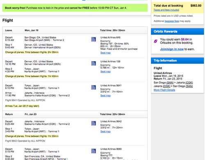205x160 pixels.
Task: Click the Trip Information panel header
Action: (178, 61)
